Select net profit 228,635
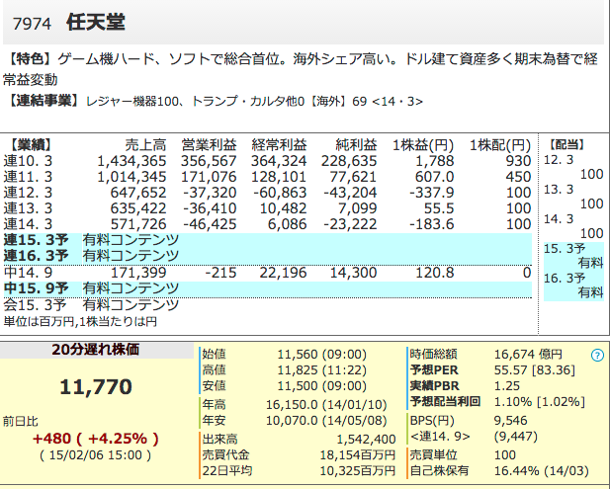 pyautogui.click(x=349, y=161)
